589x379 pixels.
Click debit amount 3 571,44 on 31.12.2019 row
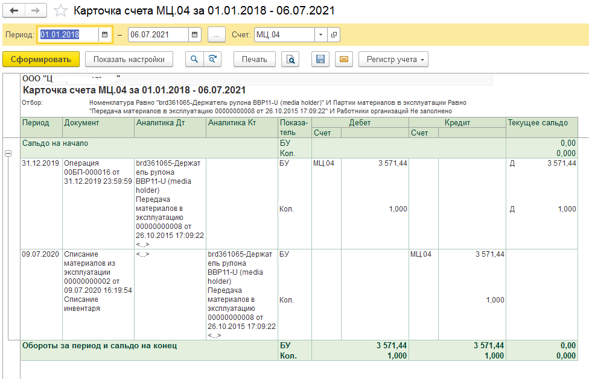coord(392,163)
